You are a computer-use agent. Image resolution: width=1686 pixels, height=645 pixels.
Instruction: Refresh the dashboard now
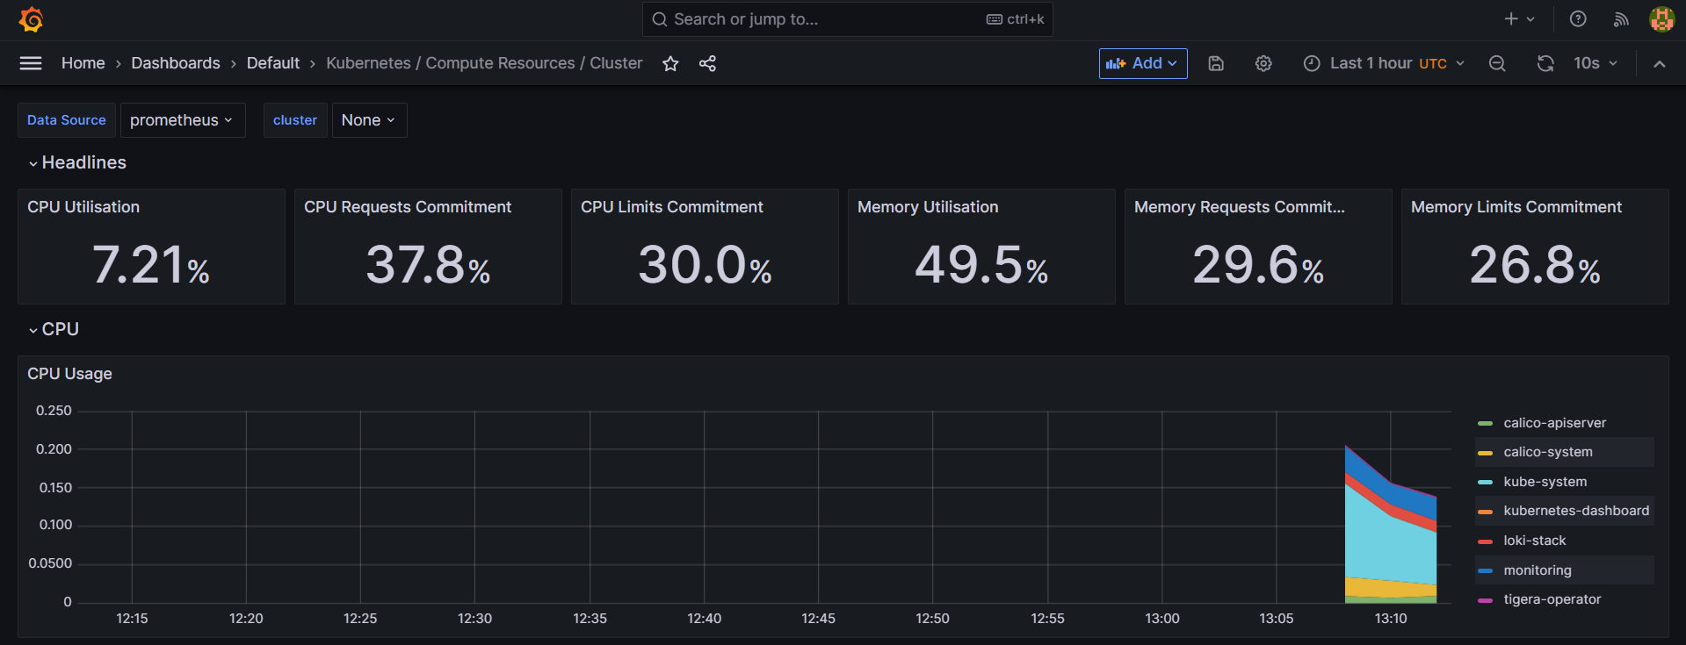tap(1545, 63)
